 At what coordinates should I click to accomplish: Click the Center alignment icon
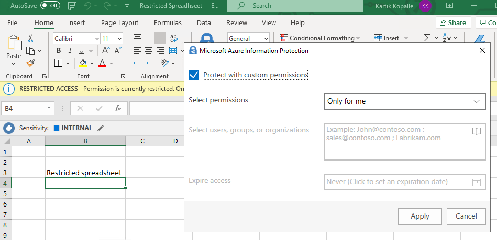point(149,51)
